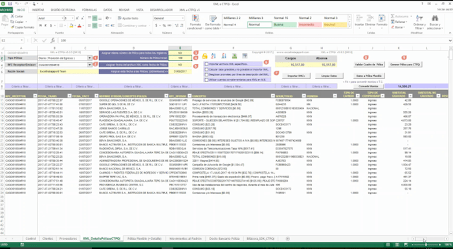Open the 'XML a CTPQi v5' ribbon tab
Screen dimensions: 453x249
click(190, 10)
